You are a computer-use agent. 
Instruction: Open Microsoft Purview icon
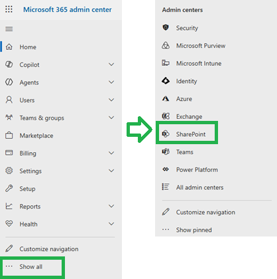click(166, 45)
